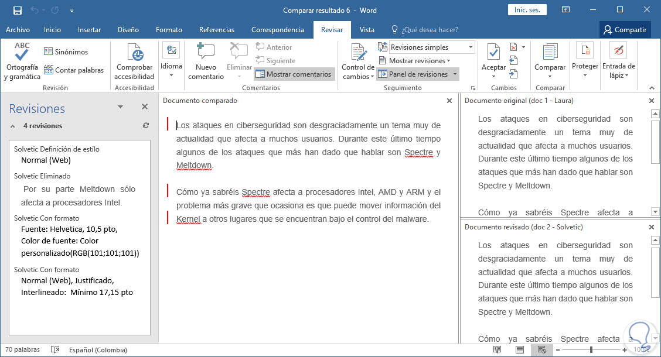Click Contar palabras
This screenshot has height=357, width=661.
[x=74, y=70]
